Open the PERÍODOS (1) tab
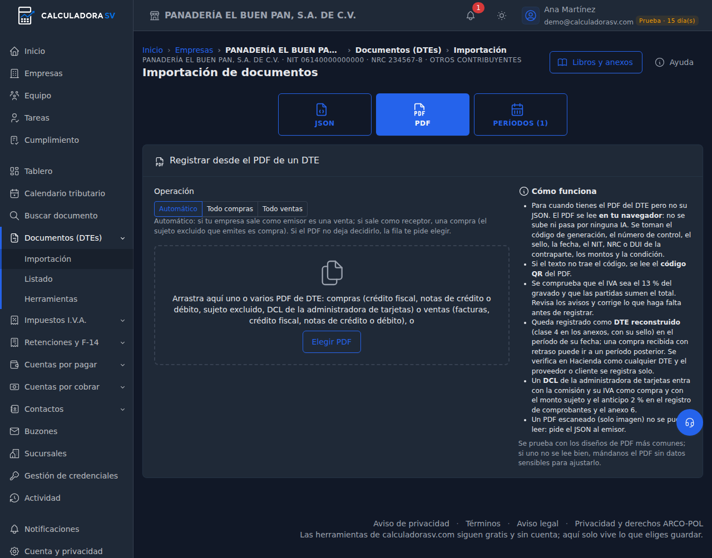Screen dimensions: 712x558 click(x=521, y=114)
